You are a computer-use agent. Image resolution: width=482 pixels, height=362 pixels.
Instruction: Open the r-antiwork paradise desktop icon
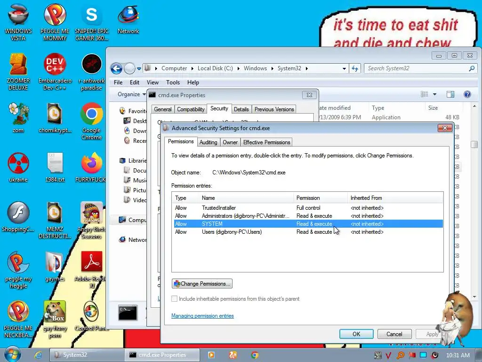click(x=92, y=72)
